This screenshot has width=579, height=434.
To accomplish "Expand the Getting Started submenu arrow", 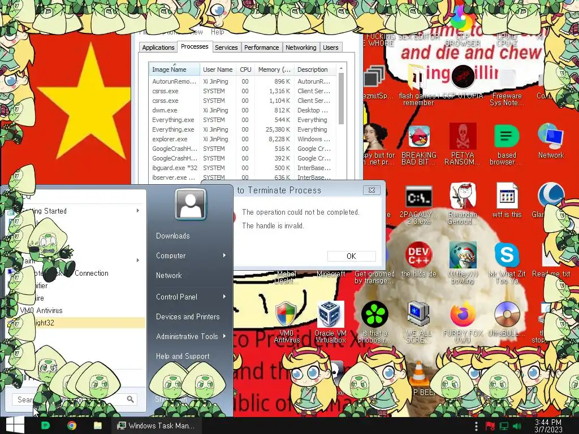I will pos(138,211).
